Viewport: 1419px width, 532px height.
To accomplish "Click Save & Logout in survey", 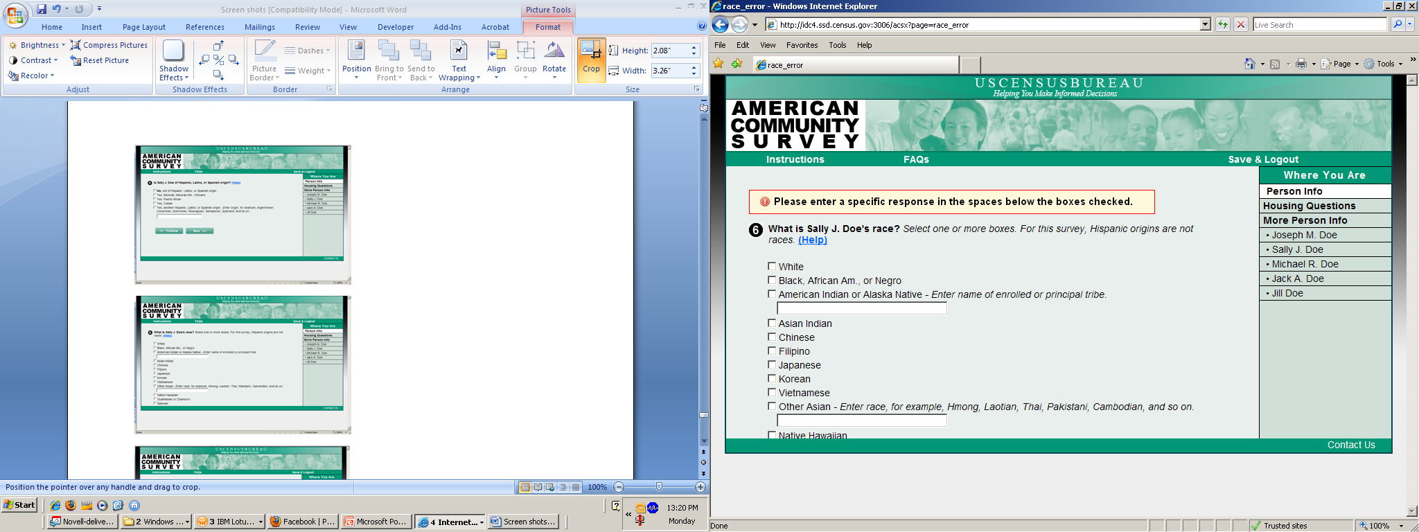I will (x=1263, y=159).
